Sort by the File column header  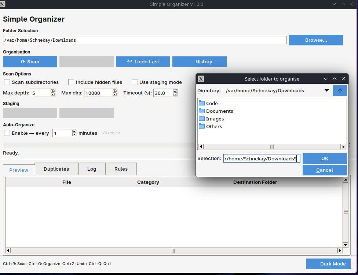tap(67, 182)
